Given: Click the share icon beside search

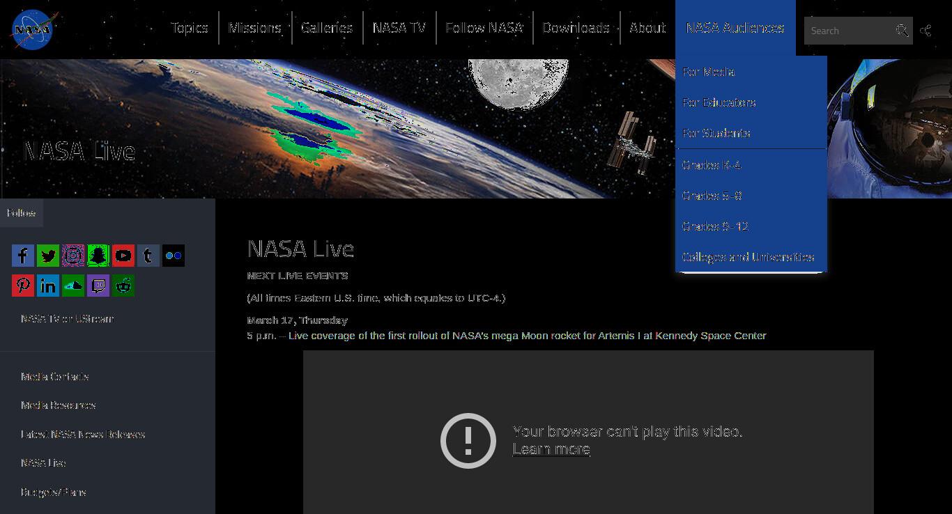Looking at the screenshot, I should pos(926,31).
